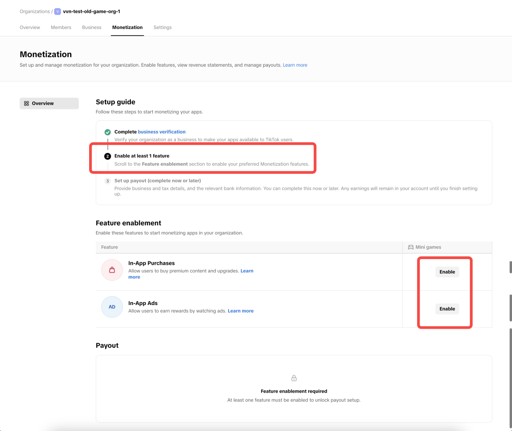Open the business verification link

pyautogui.click(x=162, y=132)
